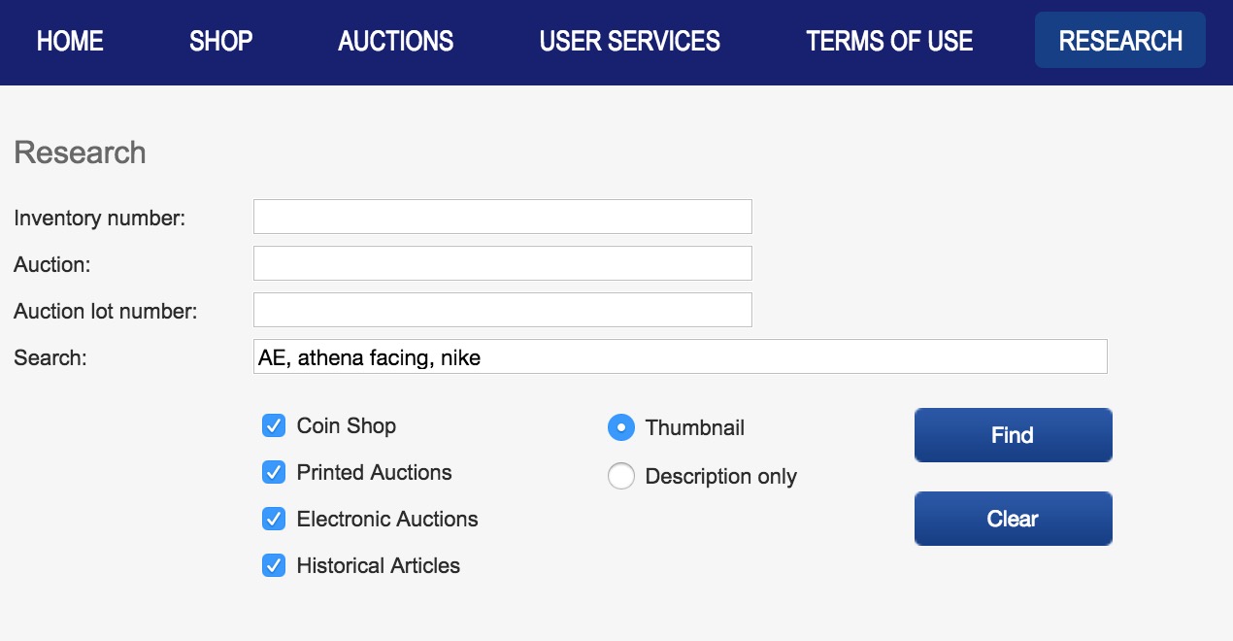Screen dimensions: 1233x641
Task: Open the HOME navigation item
Action: click(x=70, y=41)
